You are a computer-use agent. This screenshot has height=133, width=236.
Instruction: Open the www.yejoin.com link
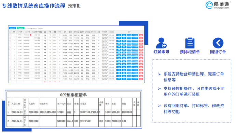[x=221, y=8]
